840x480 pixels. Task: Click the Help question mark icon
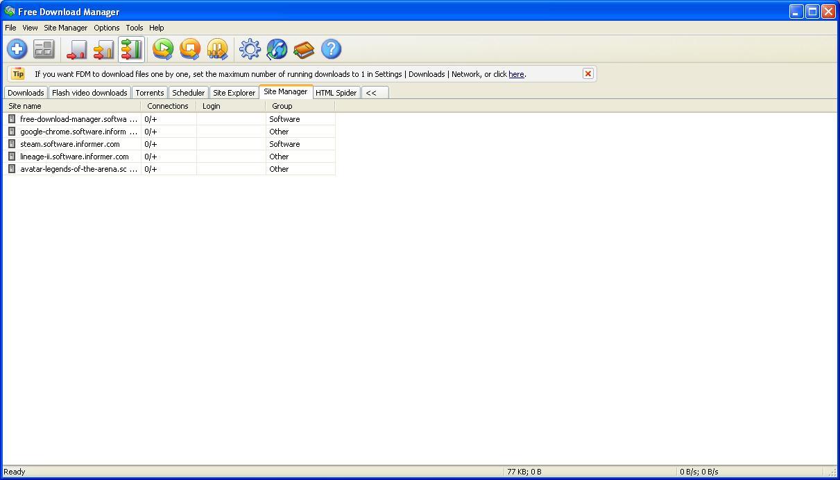331,49
